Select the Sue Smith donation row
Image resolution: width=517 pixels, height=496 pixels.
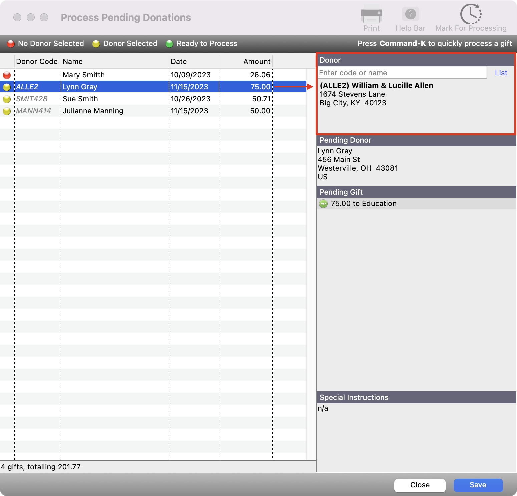tap(133, 99)
